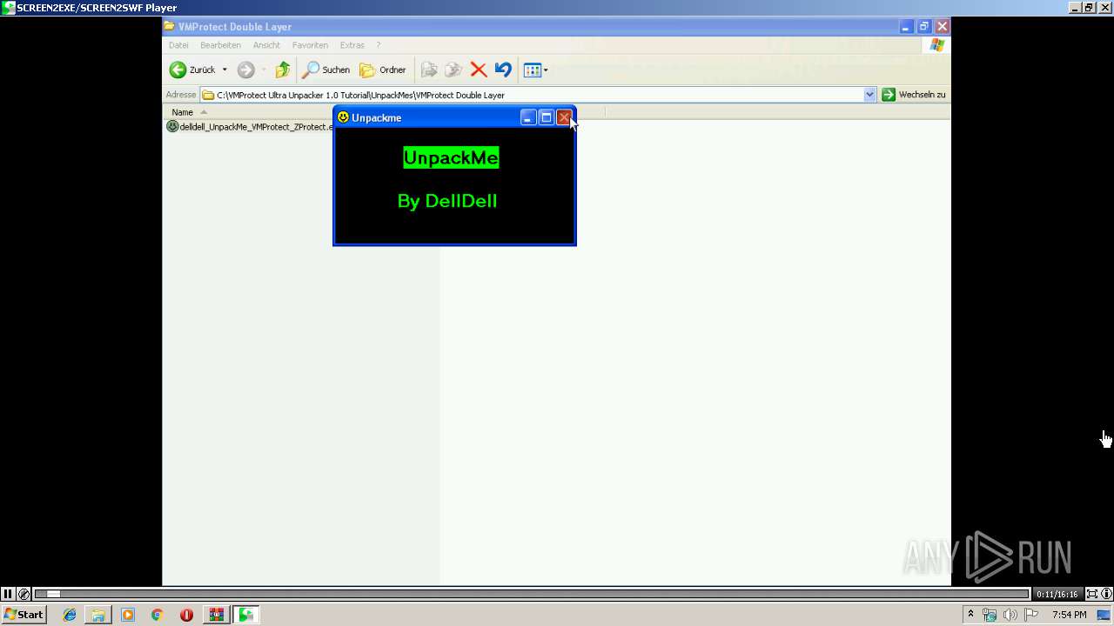The image size is (1114, 626).
Task: Open Suchen search pane
Action: click(x=325, y=70)
